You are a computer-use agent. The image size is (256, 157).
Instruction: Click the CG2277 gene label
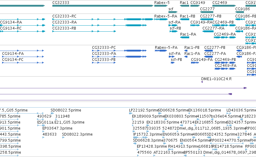coord(207,9)
